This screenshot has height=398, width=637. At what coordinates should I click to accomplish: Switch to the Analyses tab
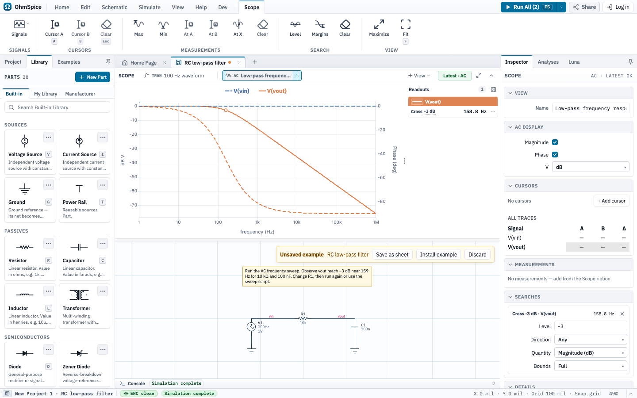[548, 62]
